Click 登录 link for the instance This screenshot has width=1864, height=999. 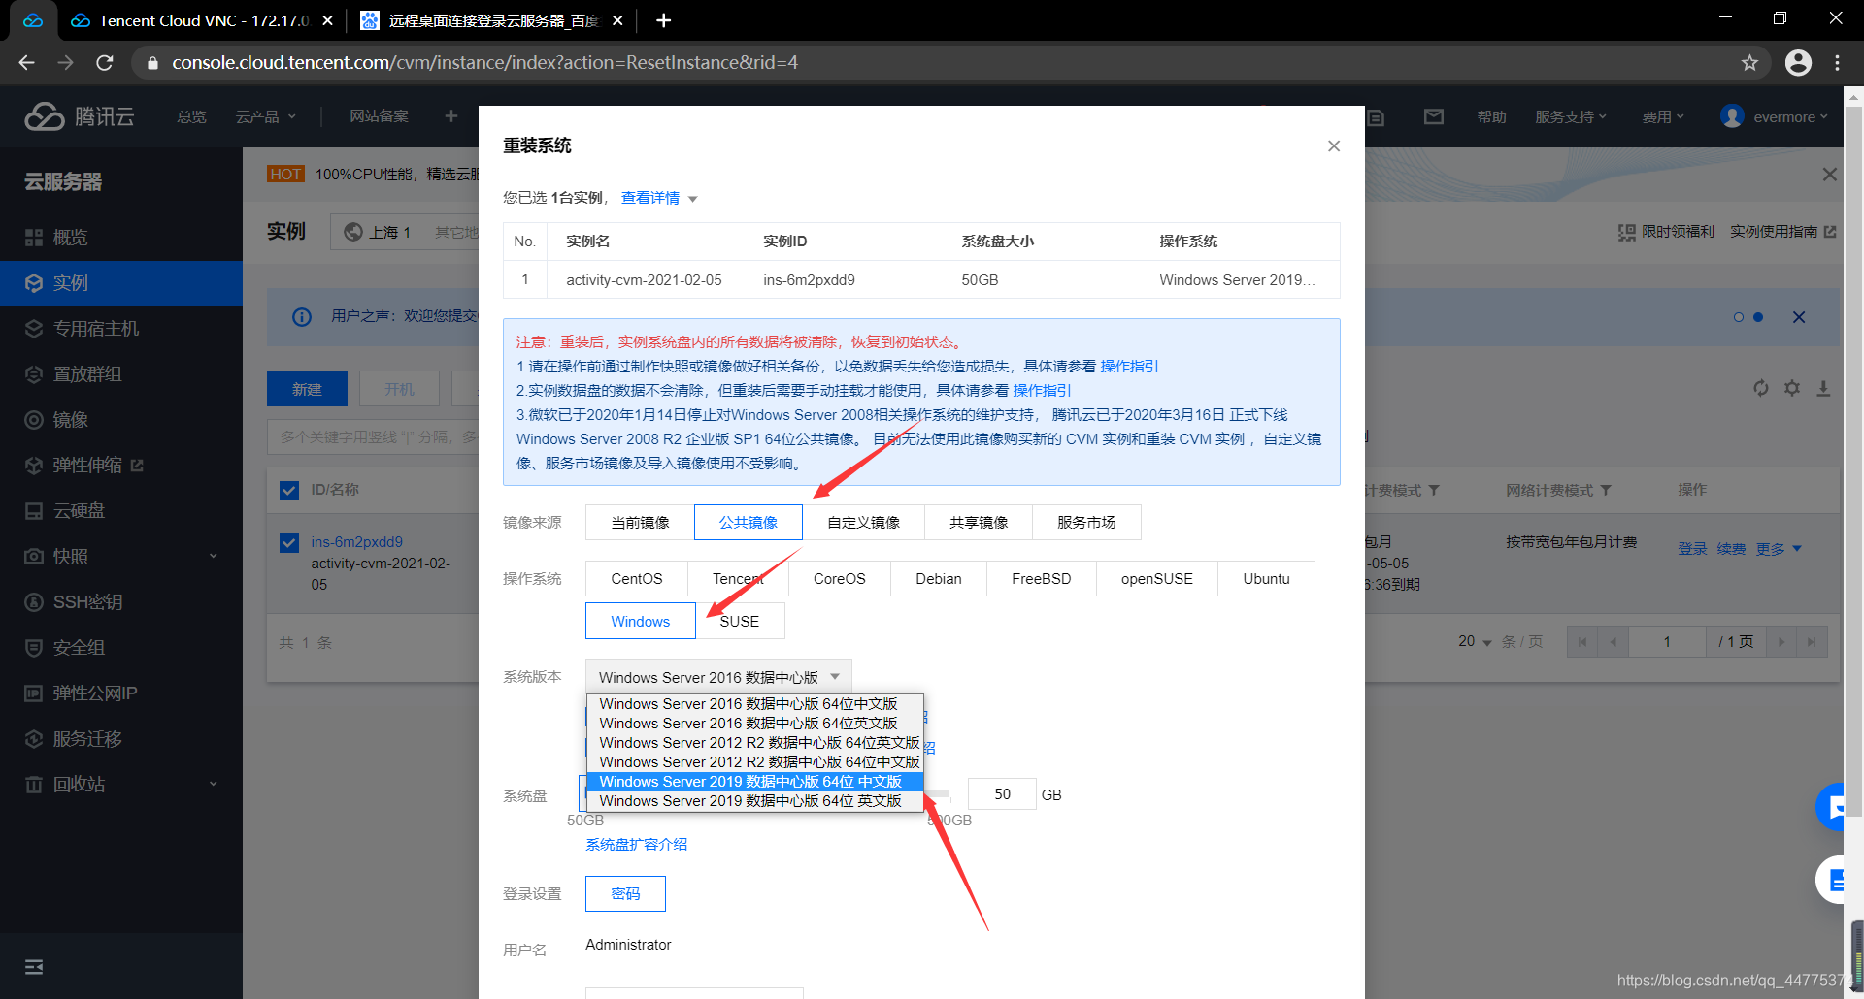click(1692, 549)
